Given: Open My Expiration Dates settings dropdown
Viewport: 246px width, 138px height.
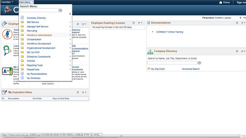Looking at the screenshot, I should pyautogui.click(x=84, y=92).
